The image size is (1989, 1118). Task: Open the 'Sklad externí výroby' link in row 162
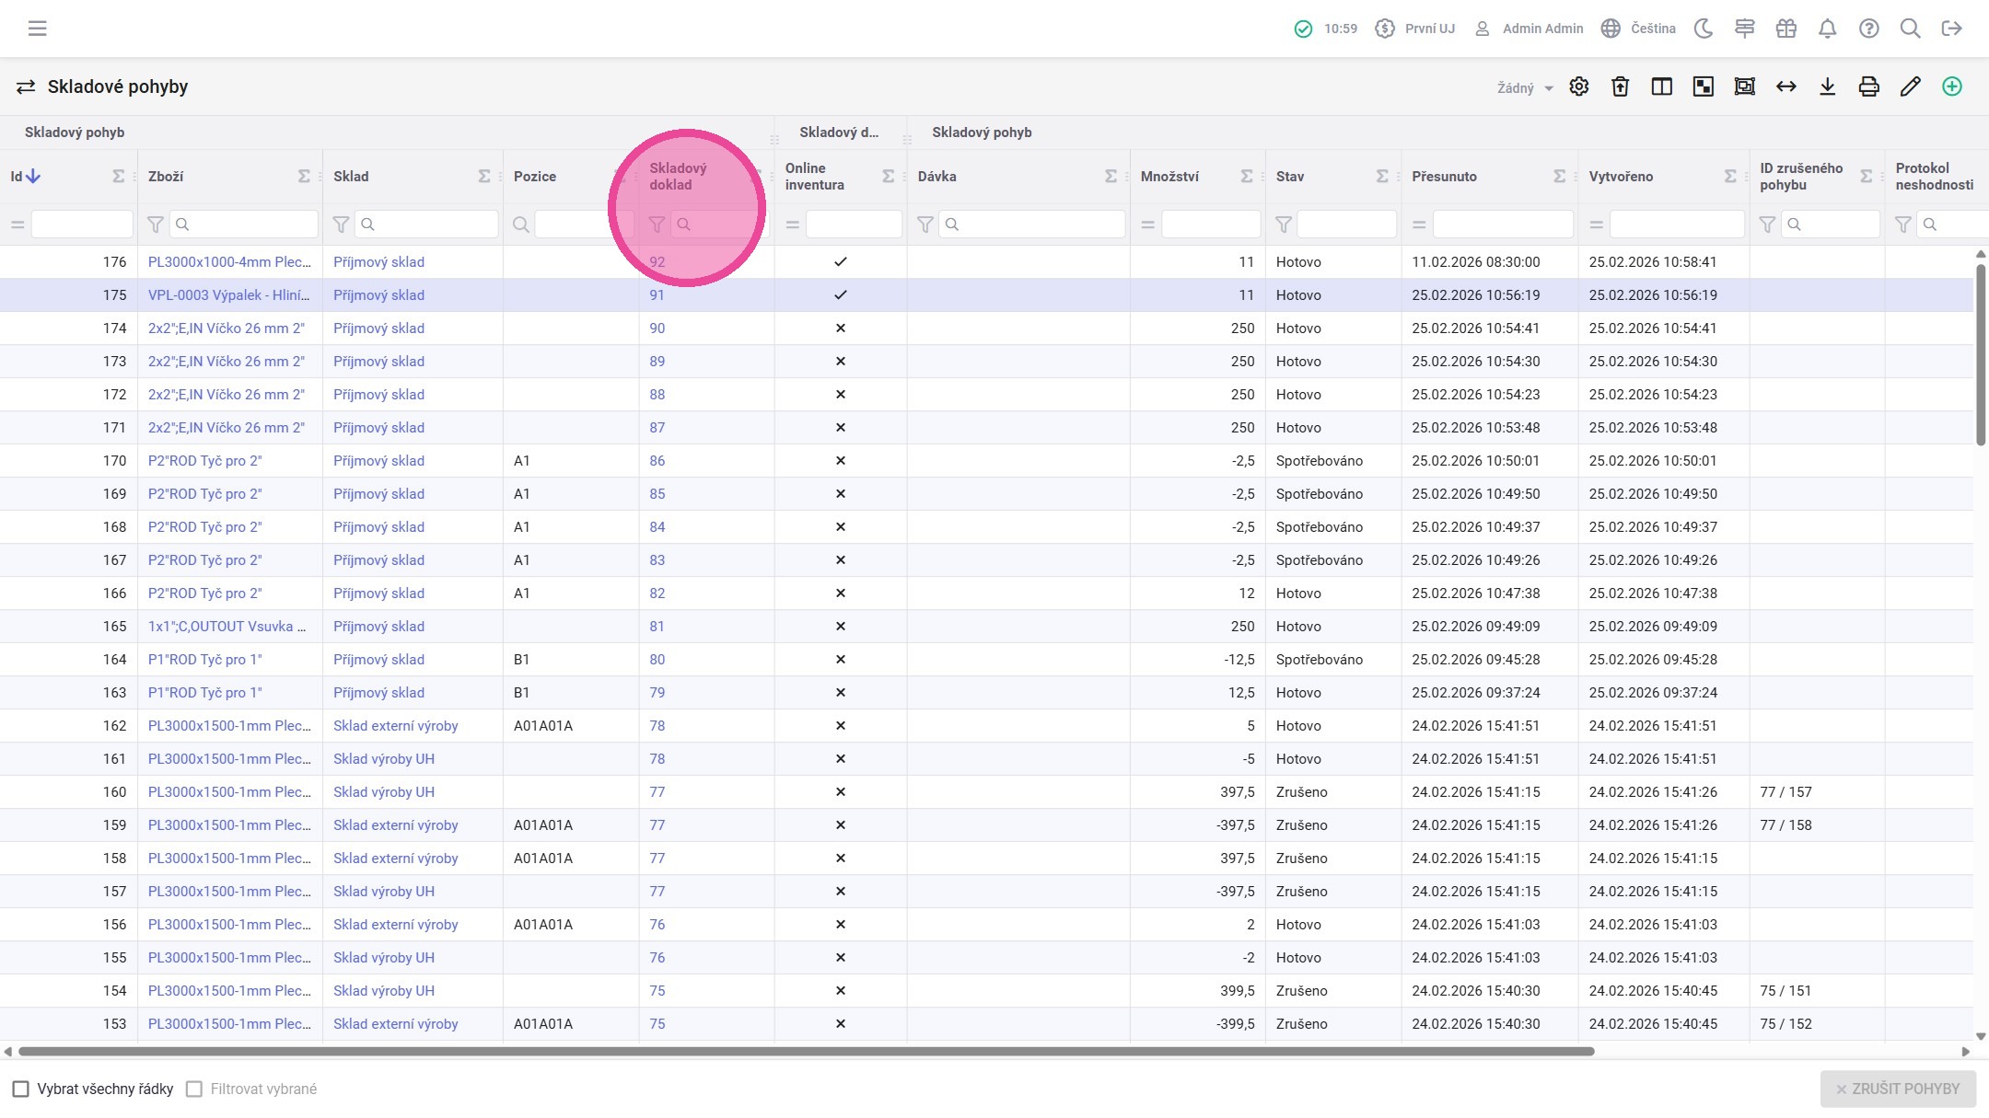(x=396, y=726)
